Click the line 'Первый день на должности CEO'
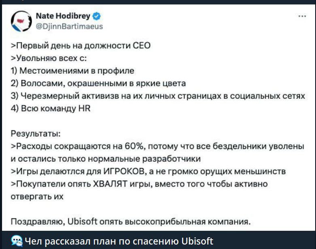 pyautogui.click(x=81, y=45)
